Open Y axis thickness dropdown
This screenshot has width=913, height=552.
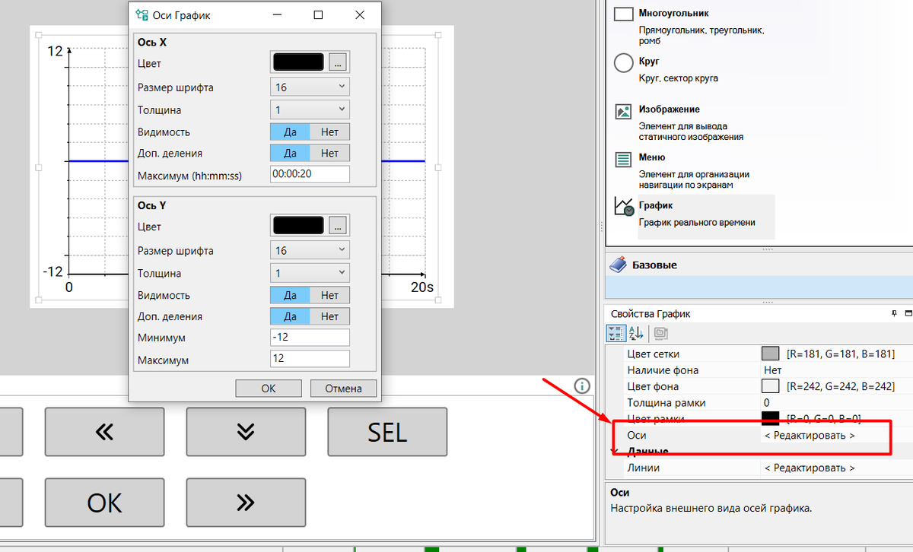(x=310, y=273)
